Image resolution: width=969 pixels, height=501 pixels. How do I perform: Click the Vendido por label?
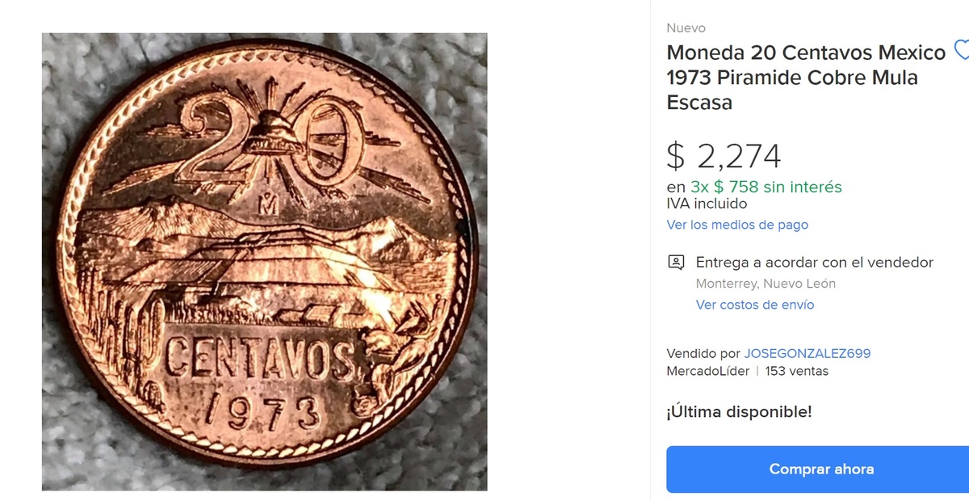tap(703, 353)
